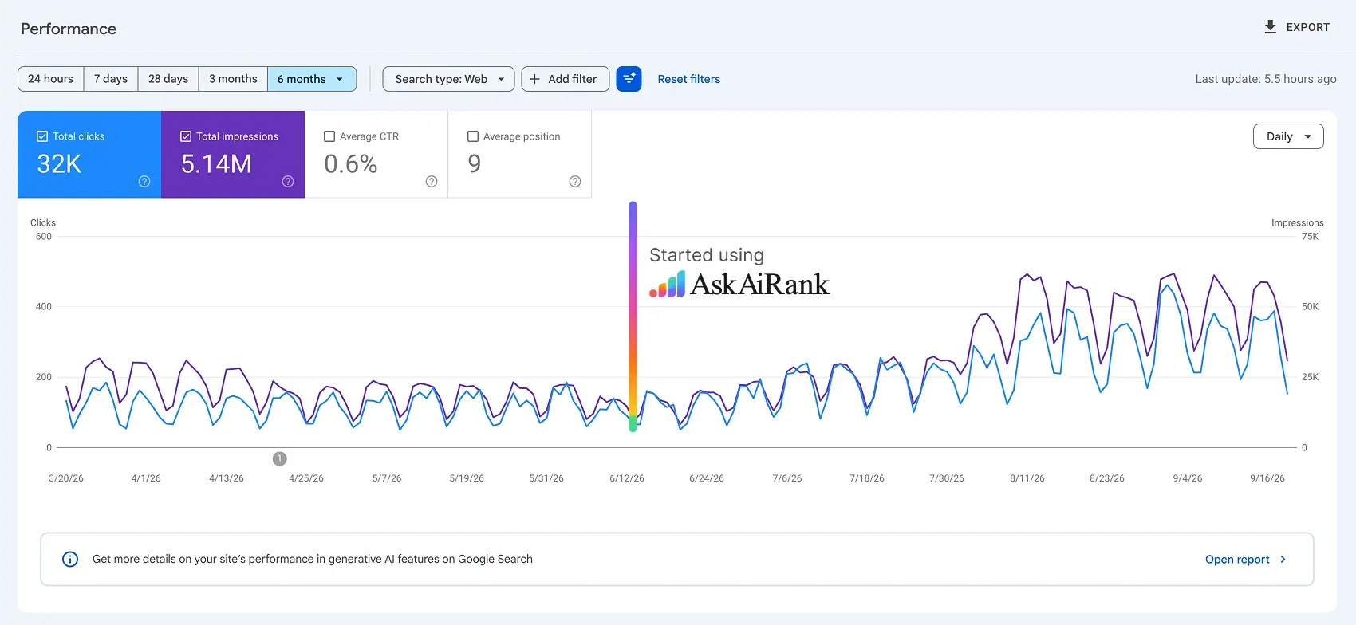
Task: Click the 32K total clicks value
Action: (x=59, y=163)
